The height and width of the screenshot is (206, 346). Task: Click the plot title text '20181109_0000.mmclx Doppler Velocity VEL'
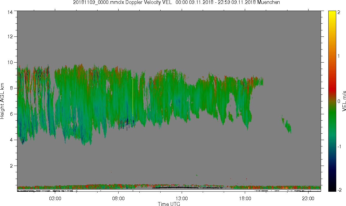click(x=122, y=2)
